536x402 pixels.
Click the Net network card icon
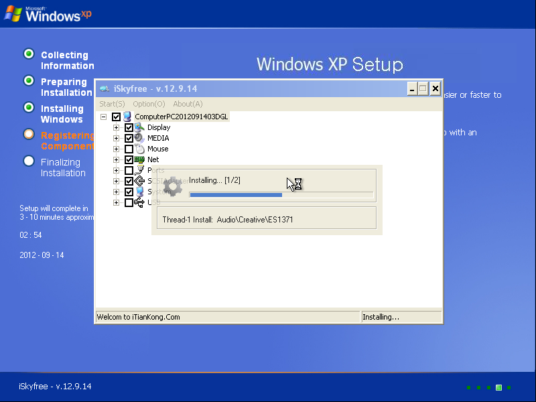139,159
